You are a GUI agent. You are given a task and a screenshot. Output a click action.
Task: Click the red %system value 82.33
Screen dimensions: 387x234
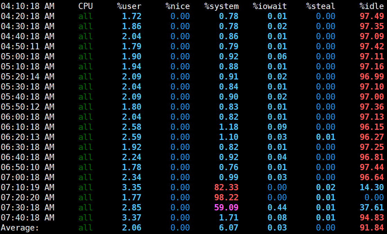point(226,187)
